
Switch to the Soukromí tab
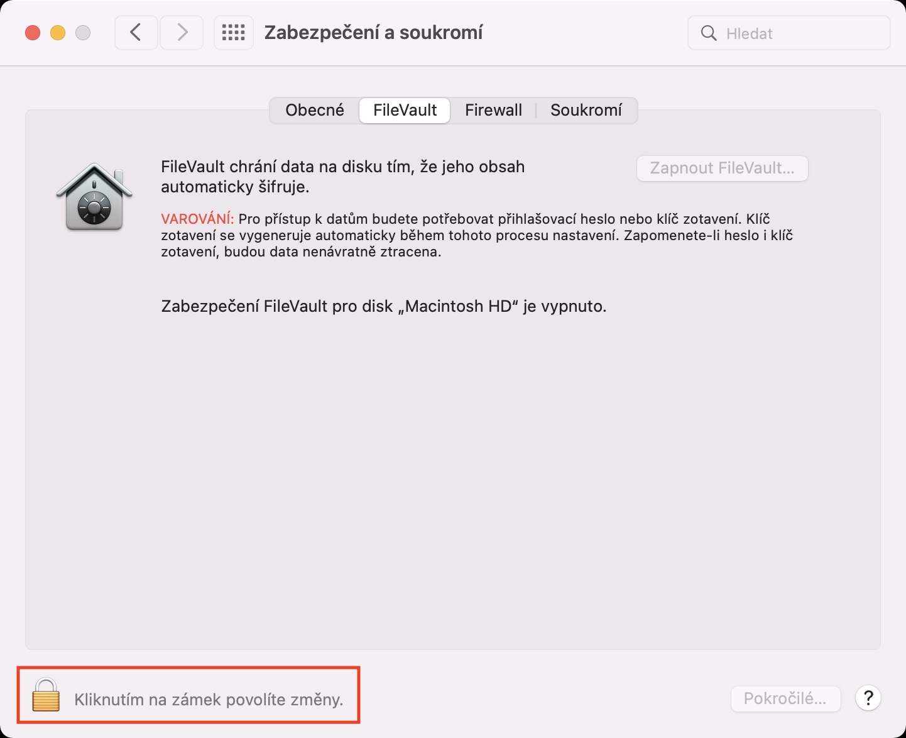coord(586,110)
